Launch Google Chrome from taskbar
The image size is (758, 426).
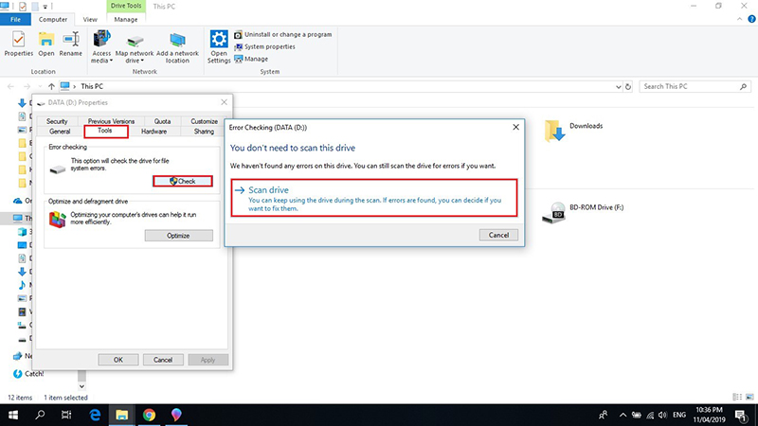coord(149,415)
